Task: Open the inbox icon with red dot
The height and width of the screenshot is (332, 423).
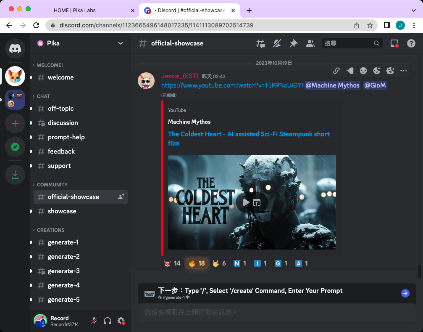Action: click(x=394, y=43)
